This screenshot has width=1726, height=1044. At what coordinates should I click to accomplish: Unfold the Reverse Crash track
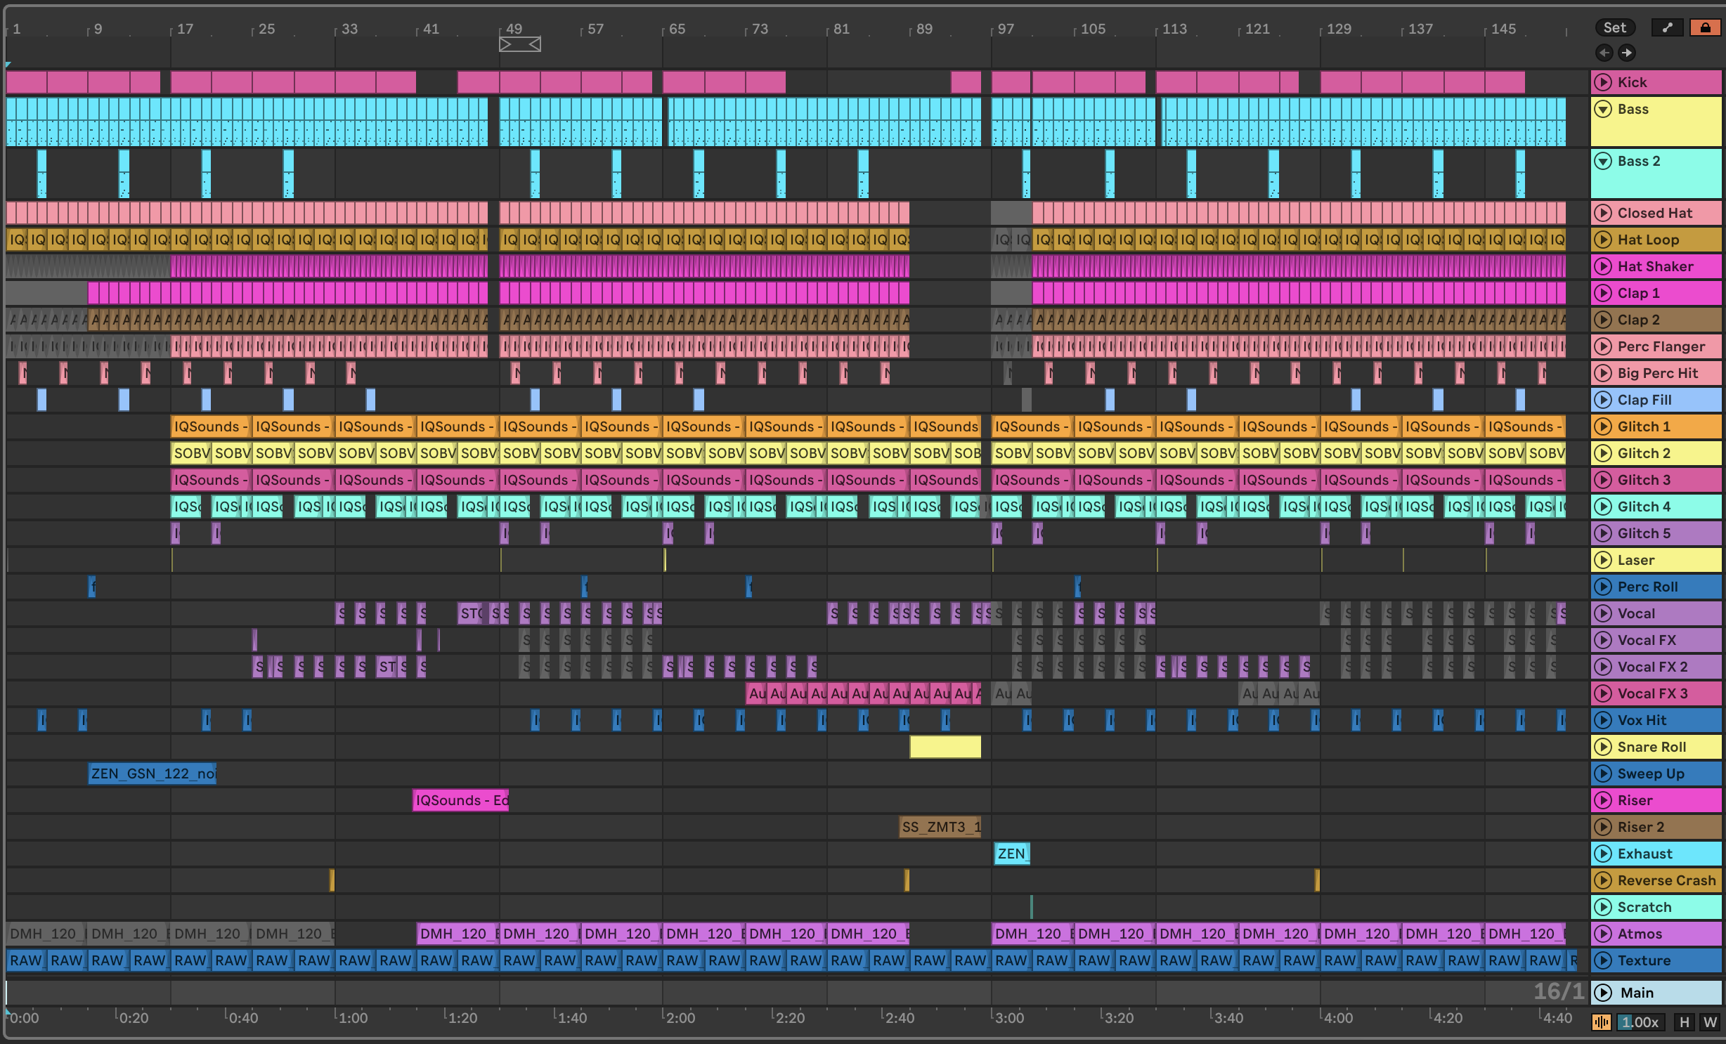pyautogui.click(x=1603, y=880)
